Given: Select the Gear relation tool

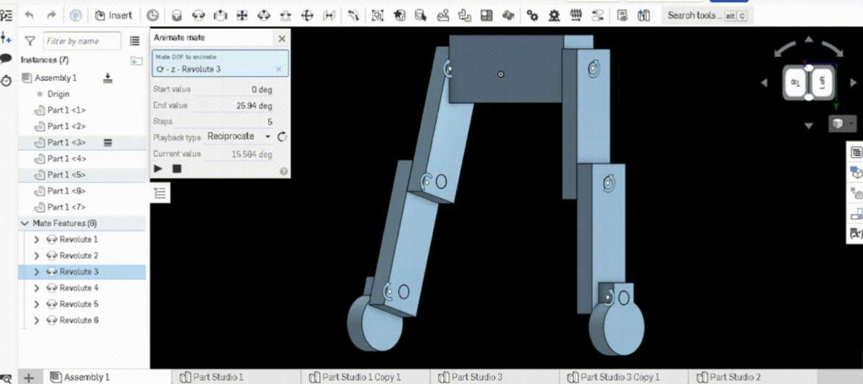Looking at the screenshot, I should (532, 15).
